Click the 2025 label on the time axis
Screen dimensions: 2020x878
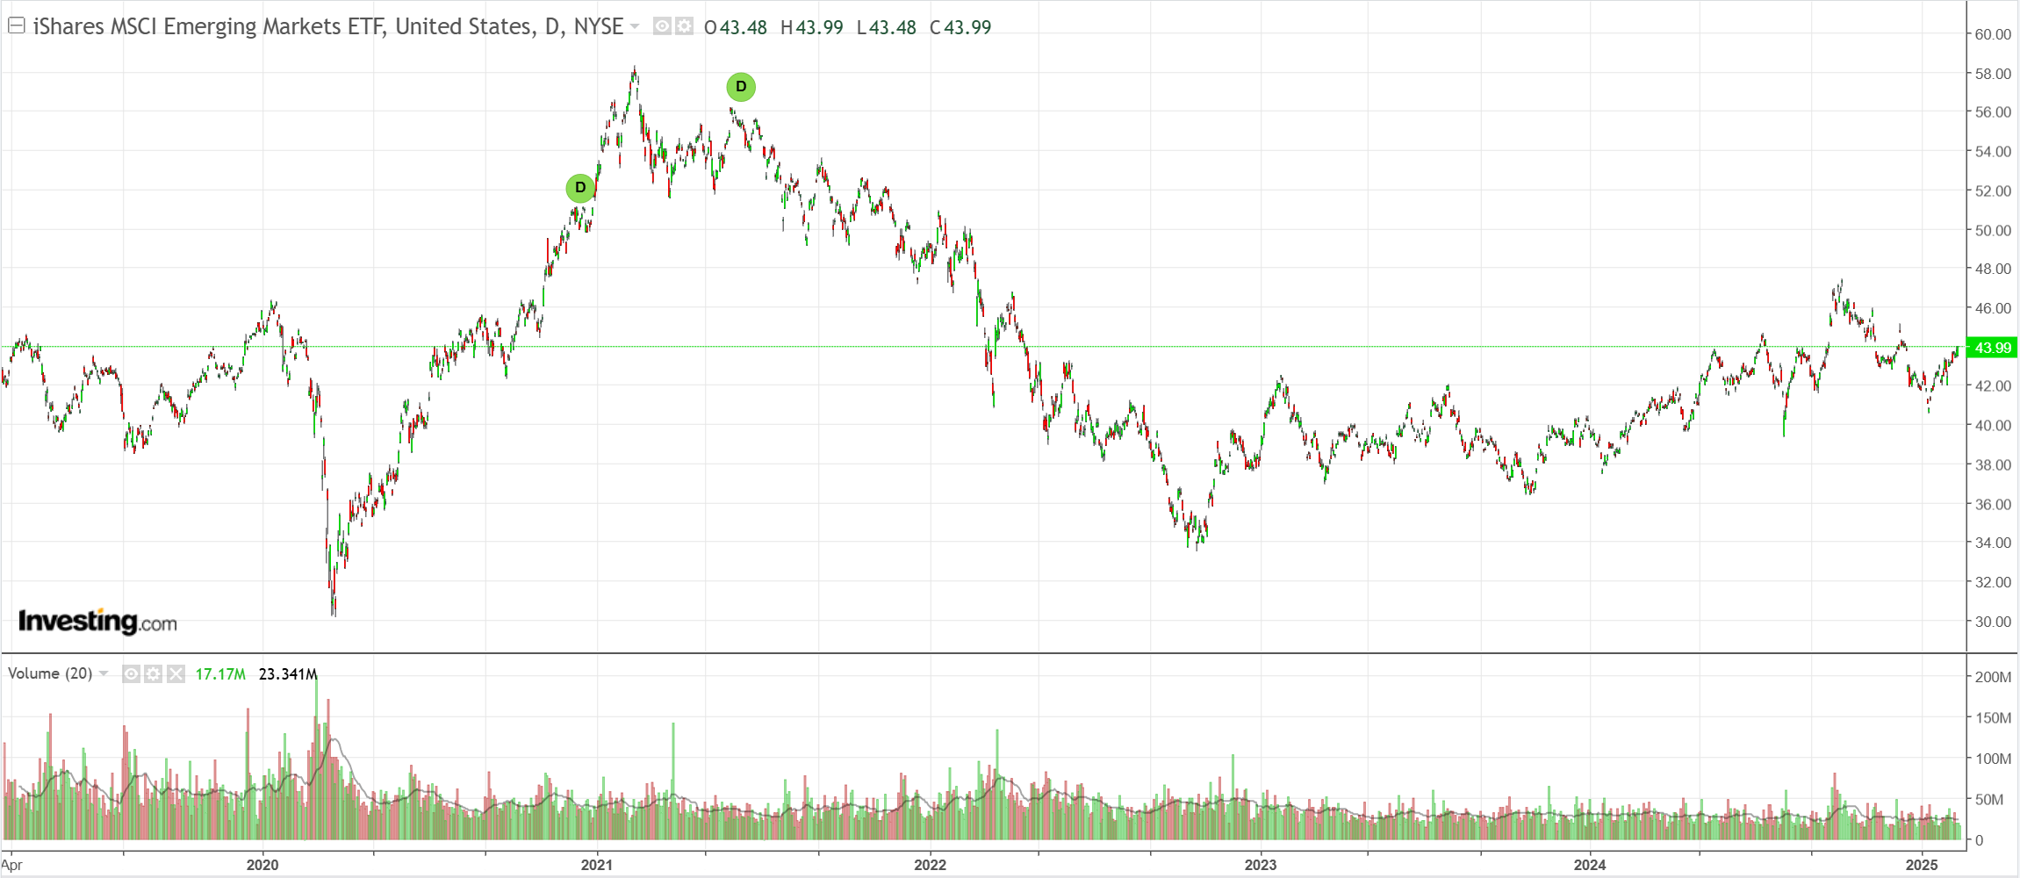coord(1922,865)
